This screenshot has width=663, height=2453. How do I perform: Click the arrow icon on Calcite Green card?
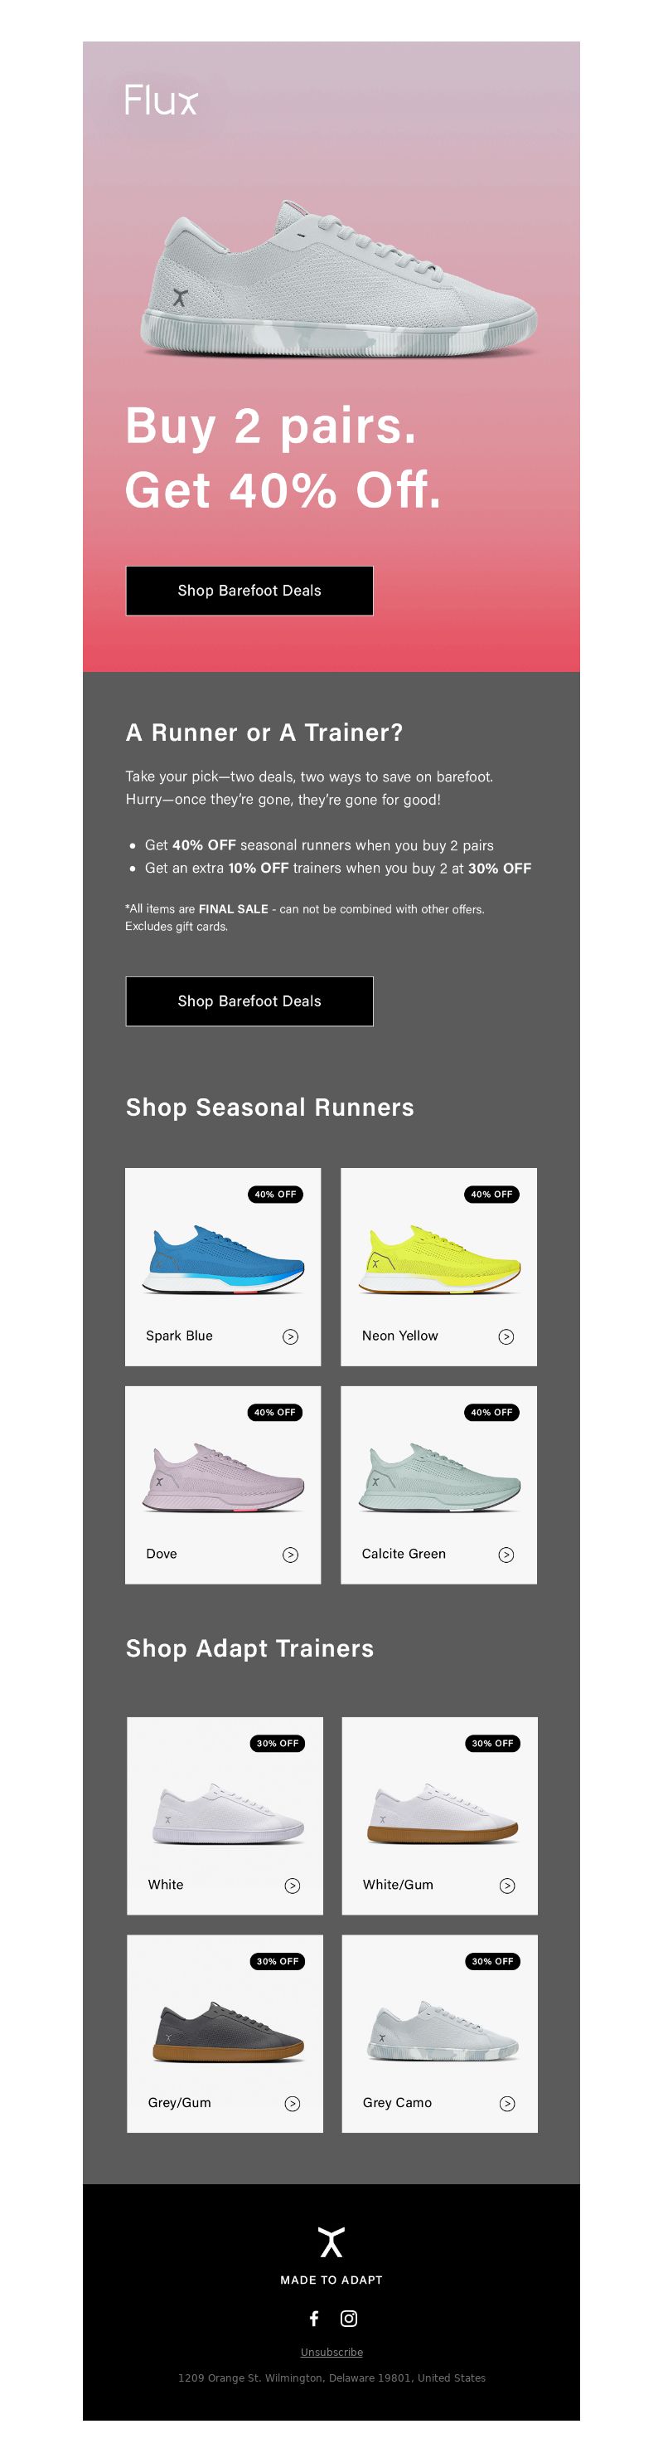point(507,1554)
